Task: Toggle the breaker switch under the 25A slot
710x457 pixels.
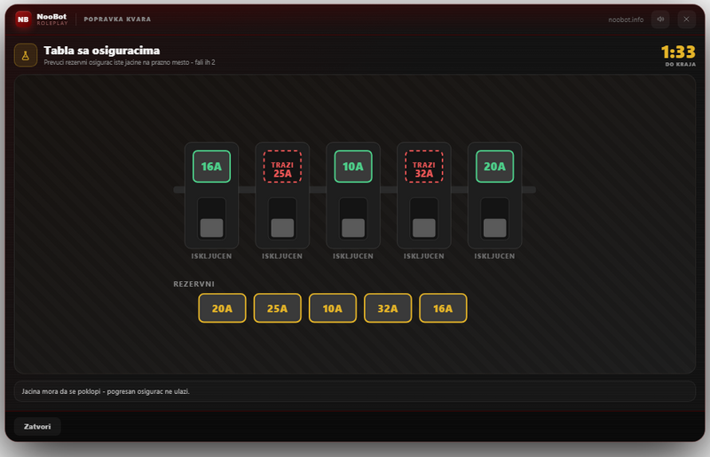Action: click(282, 219)
